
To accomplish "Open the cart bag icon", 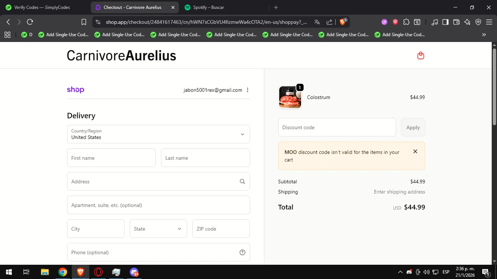I will [x=420, y=55].
